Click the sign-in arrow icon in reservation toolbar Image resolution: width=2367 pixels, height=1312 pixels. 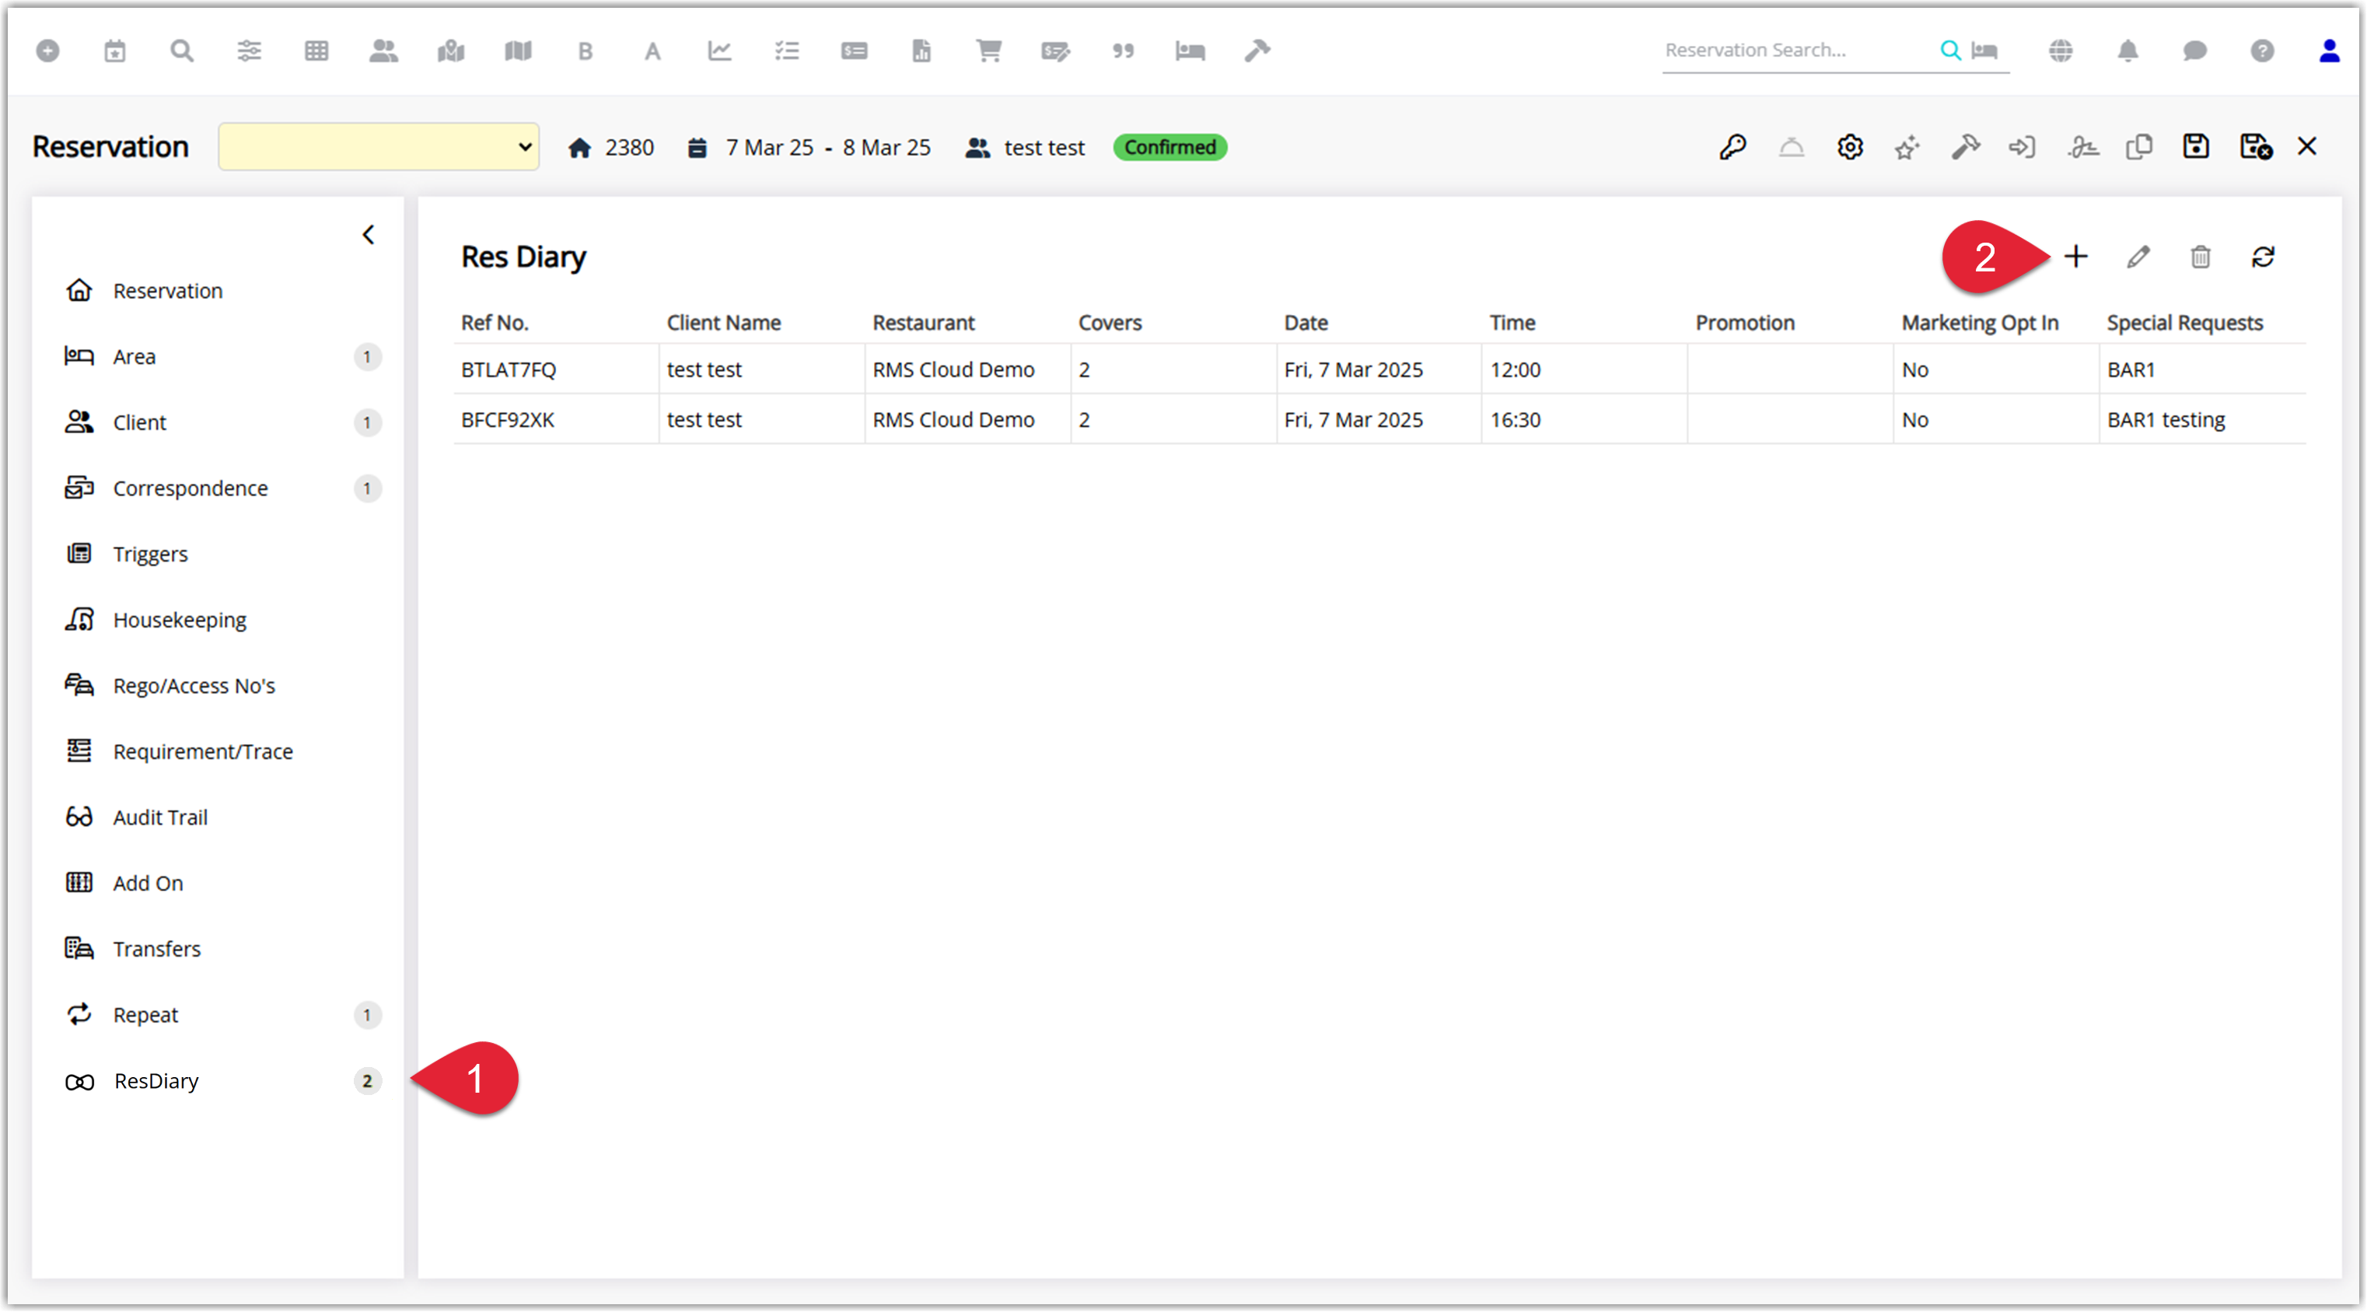2022,147
